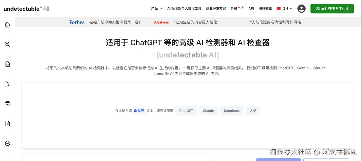Image resolution: width=362 pixels, height=161 pixels.
Task: Open the briefcase sidebar icon
Action: (8, 104)
